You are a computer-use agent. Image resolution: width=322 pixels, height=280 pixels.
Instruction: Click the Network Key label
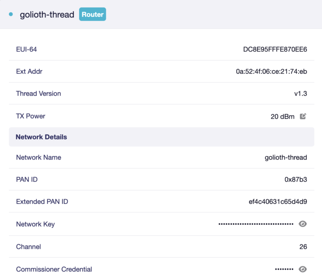pos(35,224)
